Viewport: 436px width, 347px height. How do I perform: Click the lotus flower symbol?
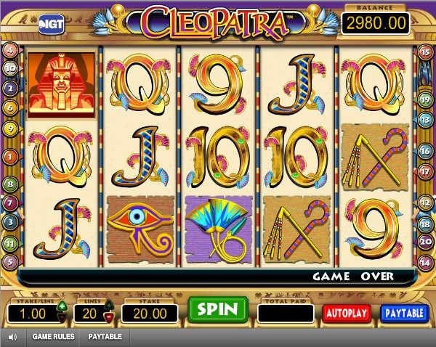click(x=219, y=229)
